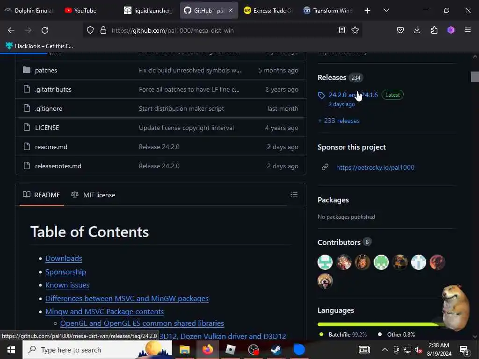The height and width of the screenshot is (359, 479).
Task: Go back to previous page
Action: (x=11, y=30)
